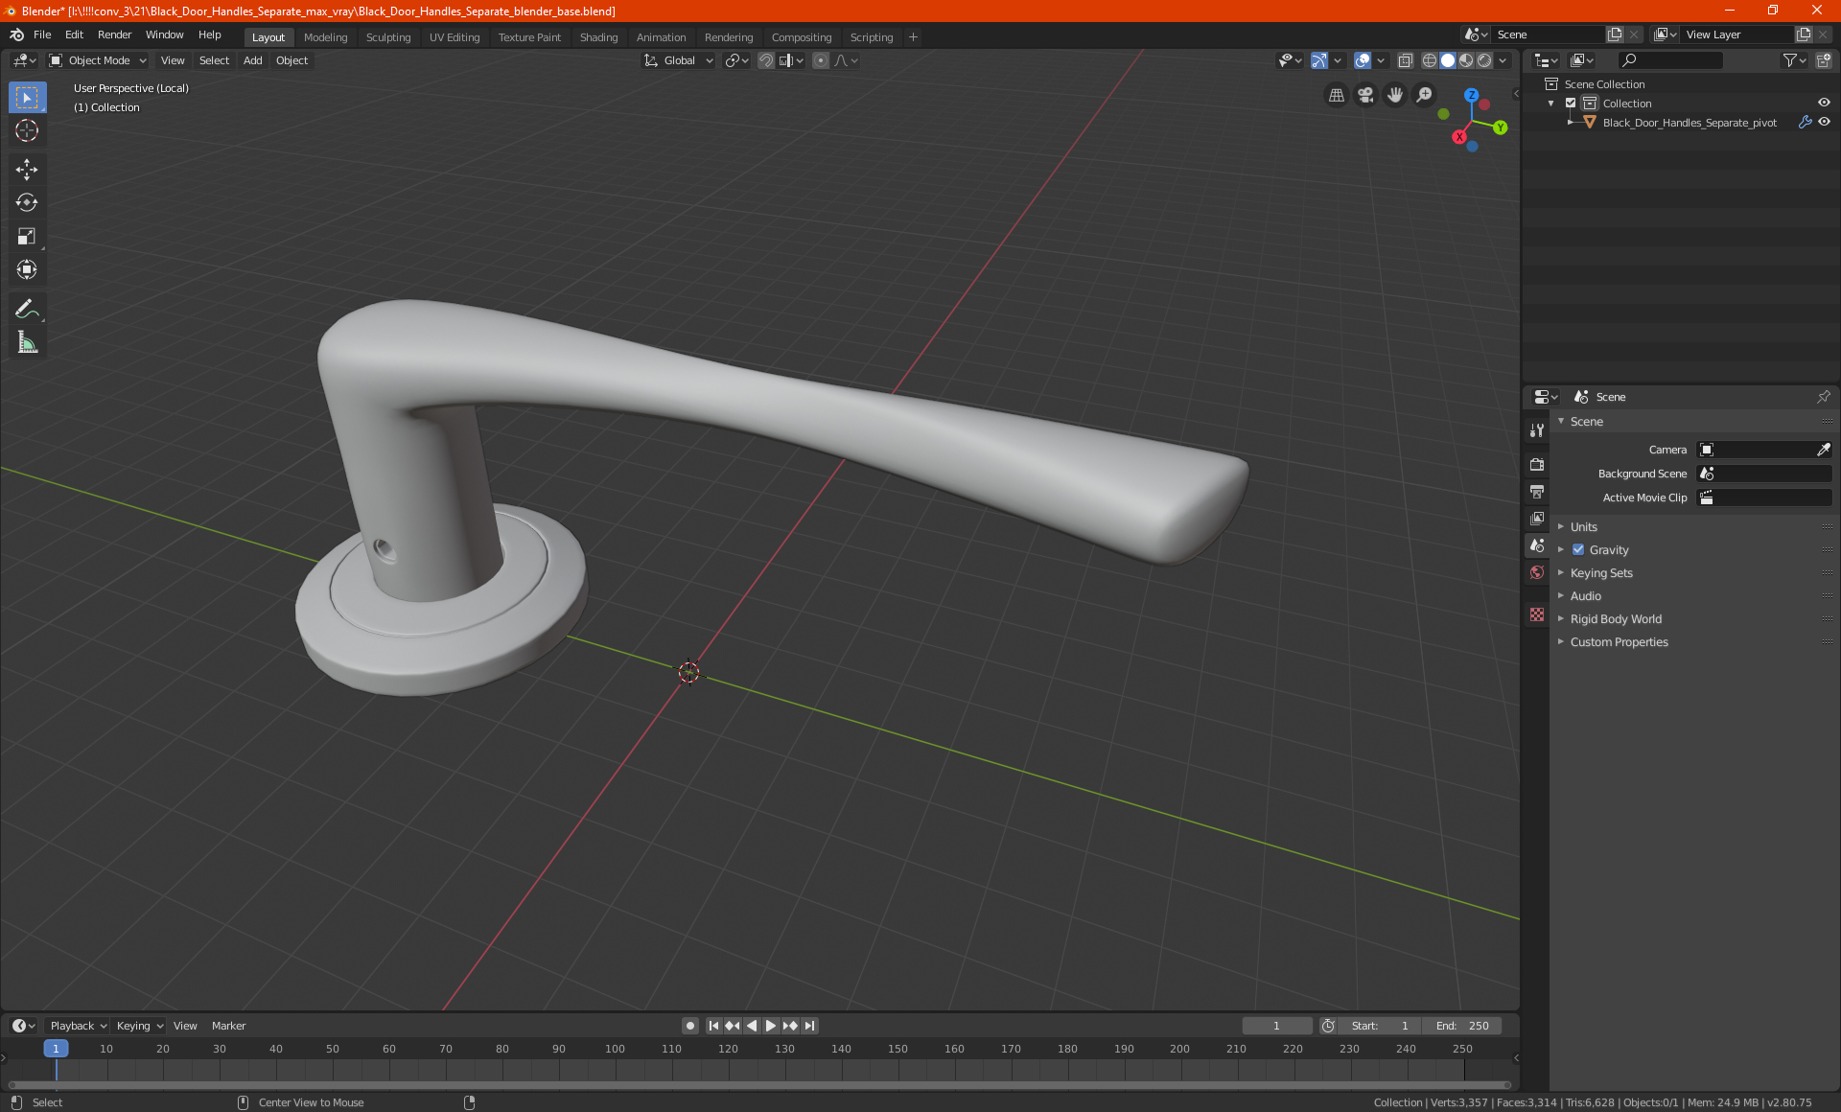Click the outliner search field
This screenshot has height=1112, width=1841.
click(x=1669, y=60)
